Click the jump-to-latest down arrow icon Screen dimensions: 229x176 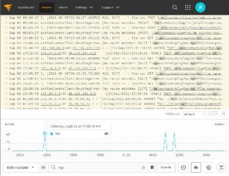click(x=221, y=167)
